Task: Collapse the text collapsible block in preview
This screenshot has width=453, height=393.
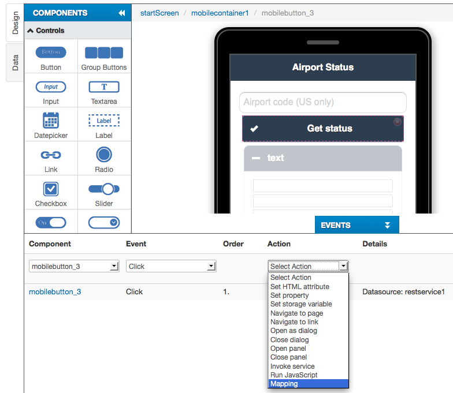Action: pyautogui.click(x=256, y=158)
